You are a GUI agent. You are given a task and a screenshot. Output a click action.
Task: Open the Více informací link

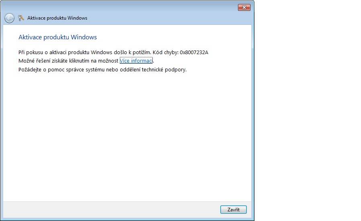point(136,61)
